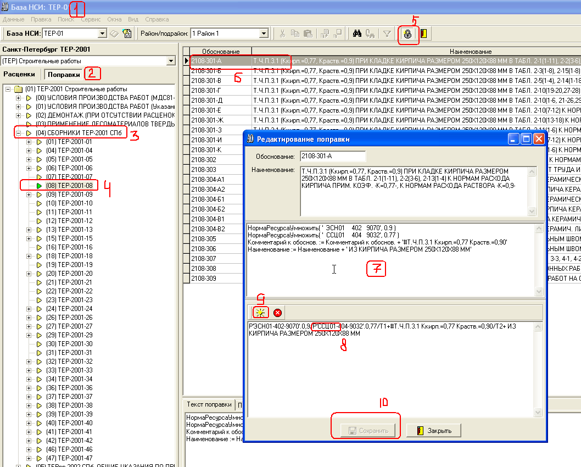Open the Данные menu
The height and width of the screenshot is (467, 581).
13,19
